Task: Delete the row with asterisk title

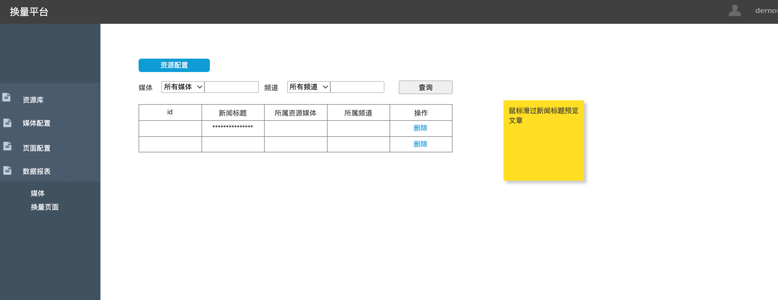Action: click(x=420, y=128)
